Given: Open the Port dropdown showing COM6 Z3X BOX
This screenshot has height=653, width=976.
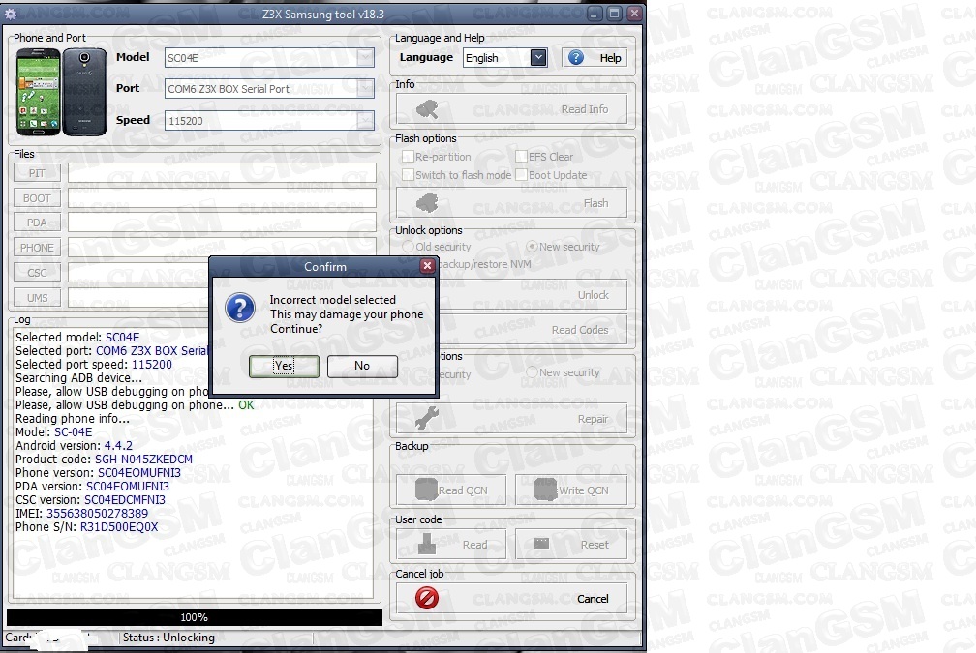Looking at the screenshot, I should pos(365,89).
